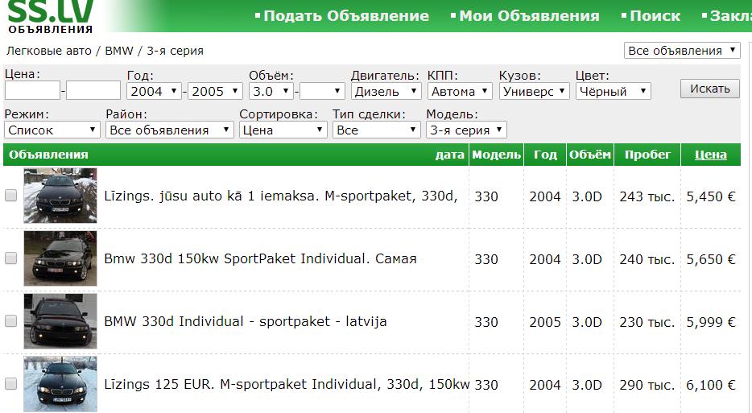Open listing titled BMW 330d Individual - sportpaket
The height and width of the screenshot is (413, 752).
point(245,321)
